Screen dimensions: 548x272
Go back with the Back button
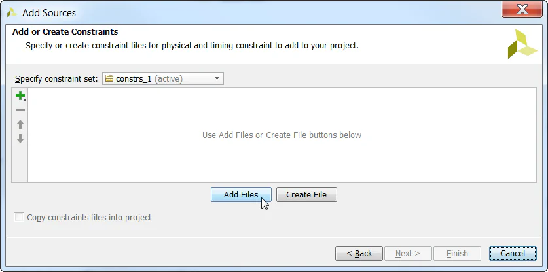tap(359, 253)
